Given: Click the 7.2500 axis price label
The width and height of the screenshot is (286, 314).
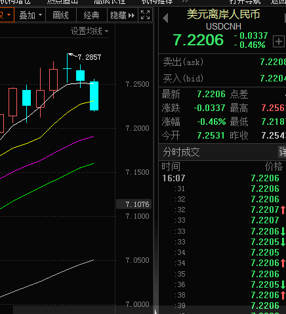Looking at the screenshot, I should [x=137, y=84].
